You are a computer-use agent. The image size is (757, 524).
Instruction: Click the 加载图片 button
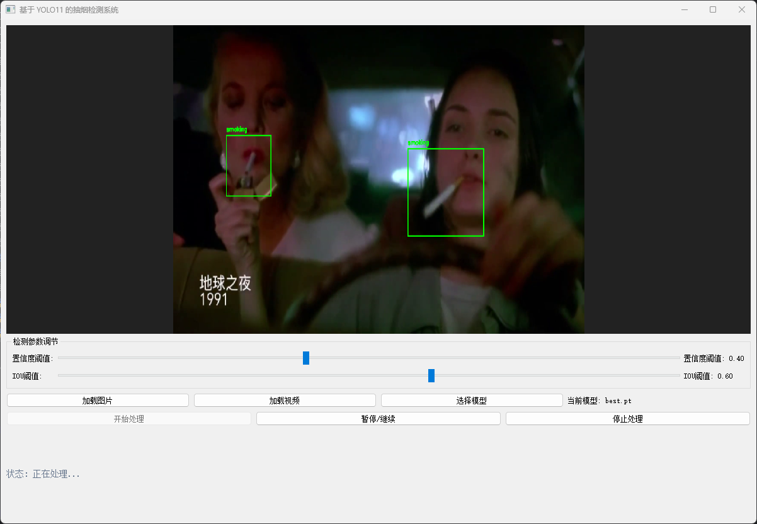tap(98, 401)
